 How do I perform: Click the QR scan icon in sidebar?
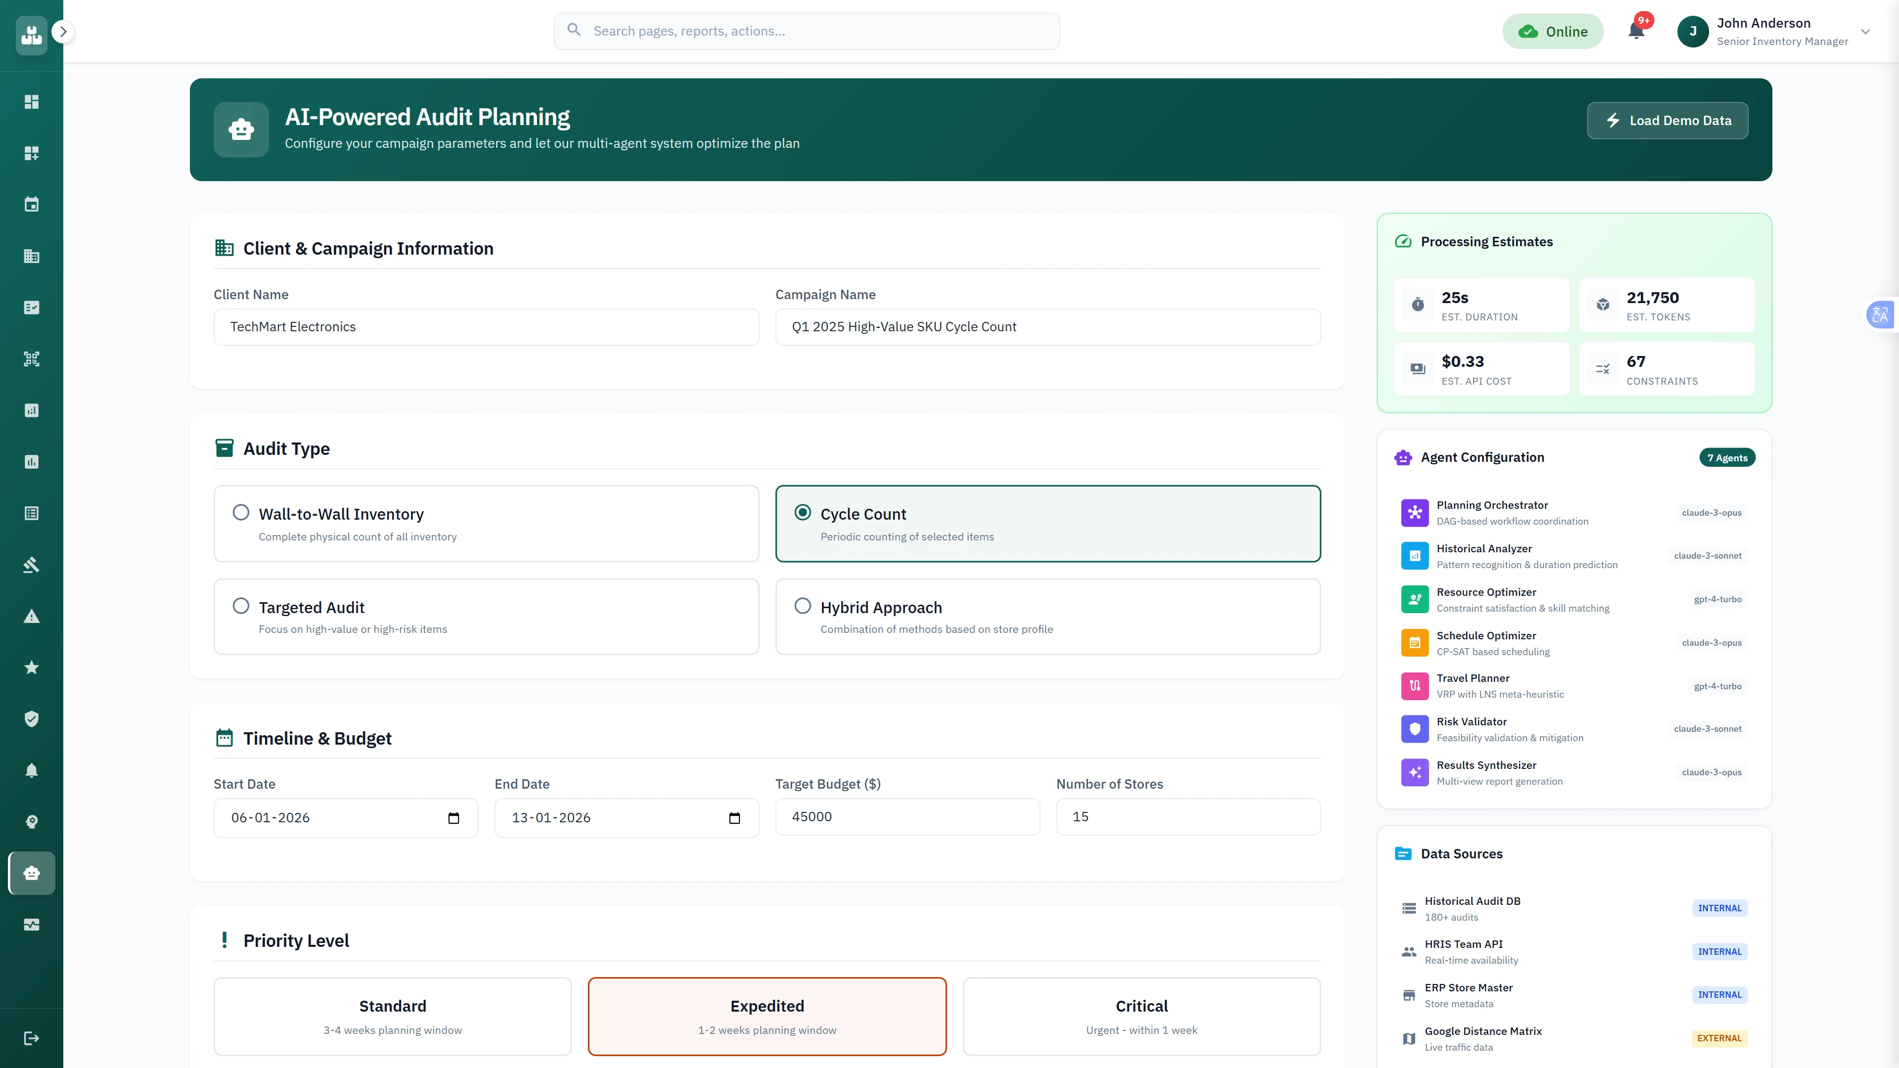point(31,359)
